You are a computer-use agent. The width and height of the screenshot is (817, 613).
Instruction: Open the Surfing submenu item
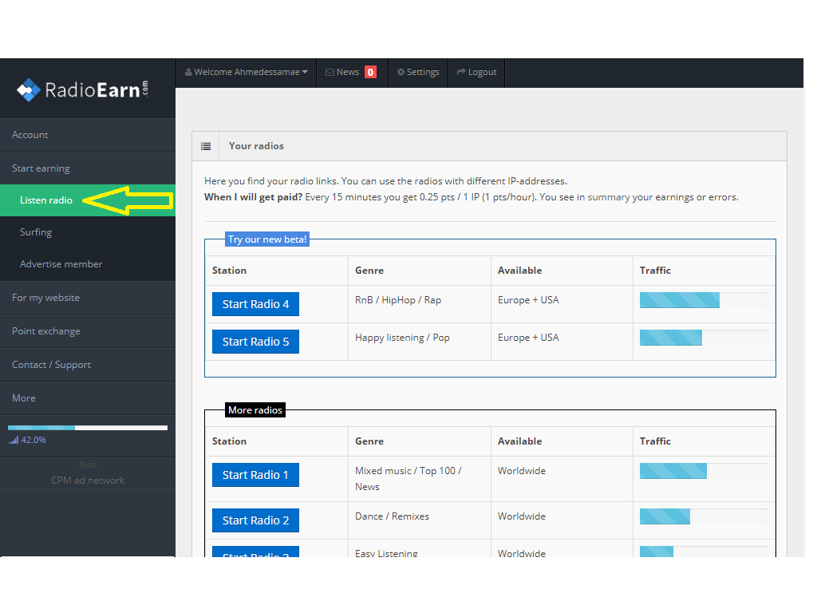(x=88, y=232)
